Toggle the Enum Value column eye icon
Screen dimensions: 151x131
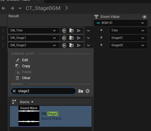tap(144, 17)
